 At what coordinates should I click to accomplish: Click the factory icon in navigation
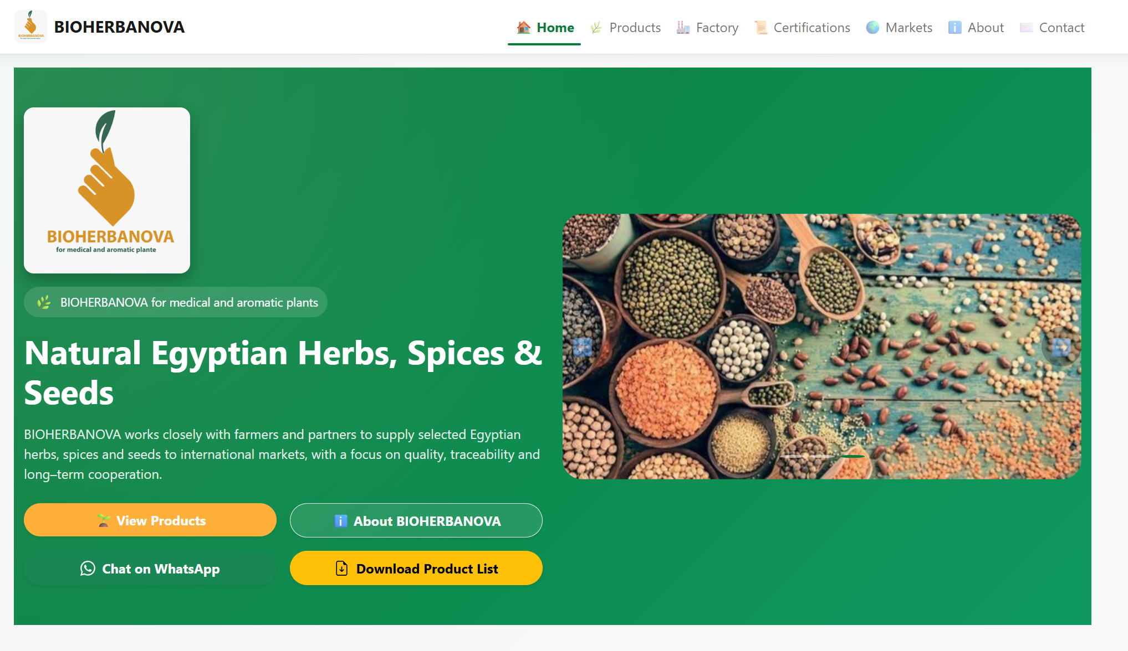(x=683, y=28)
